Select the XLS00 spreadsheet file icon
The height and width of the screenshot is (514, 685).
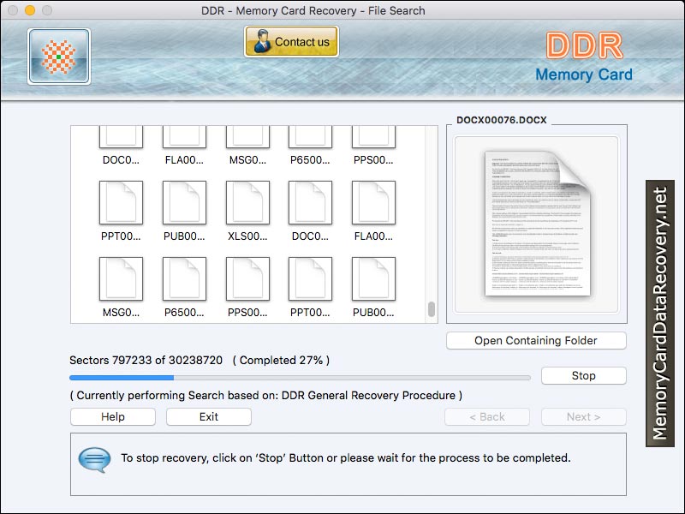click(247, 204)
